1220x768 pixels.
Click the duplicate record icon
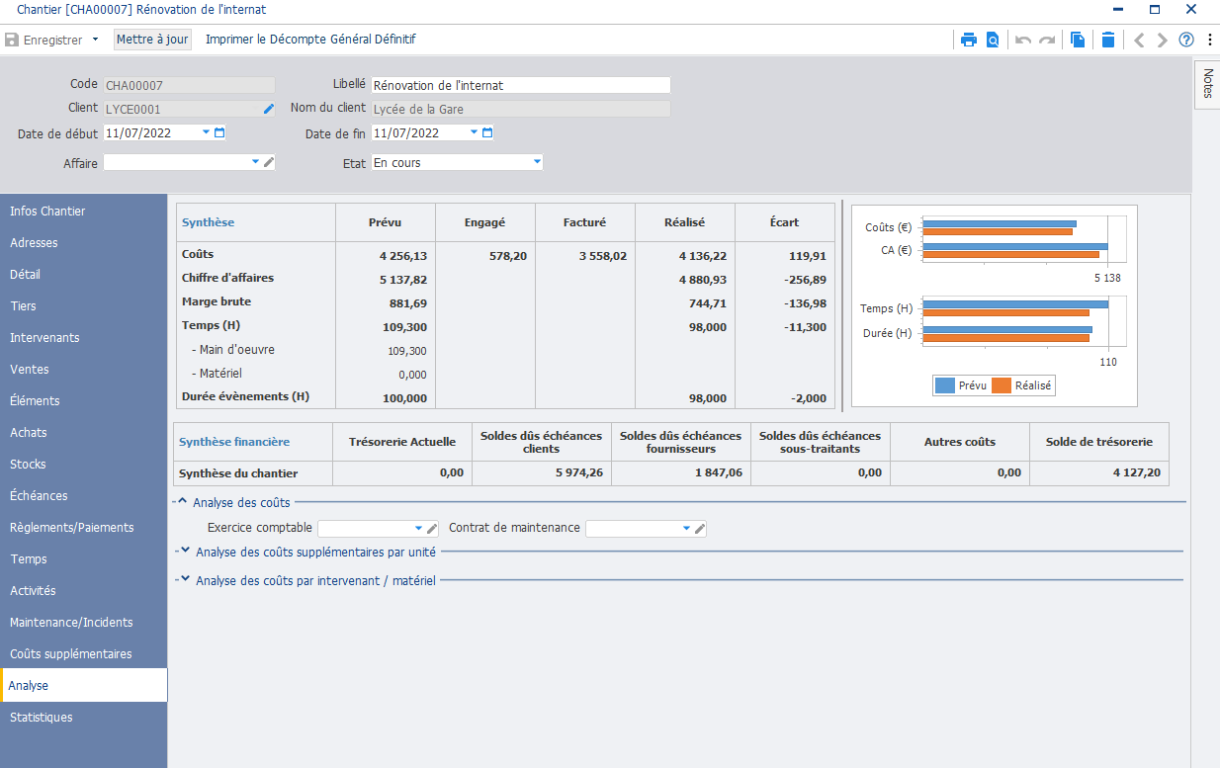pos(1078,41)
